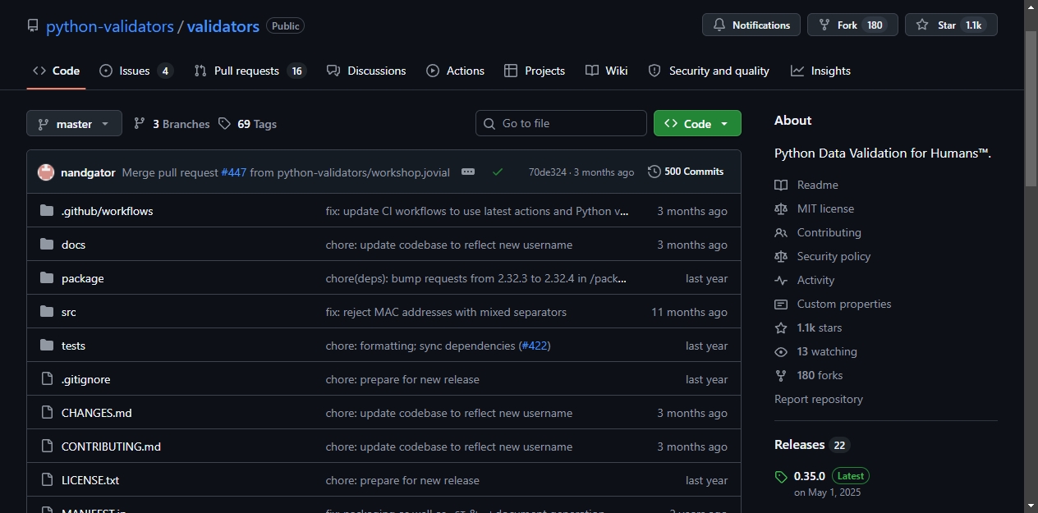Open the Pull requests tab
The width and height of the screenshot is (1038, 513).
click(x=250, y=71)
